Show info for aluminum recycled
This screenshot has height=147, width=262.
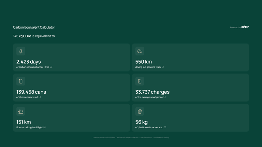click(x=40, y=97)
